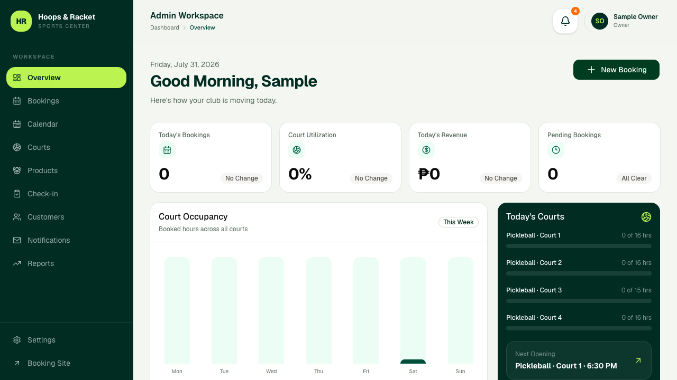Click the Overview grid icon in sidebar
This screenshot has width=677, height=380.
pos(17,78)
